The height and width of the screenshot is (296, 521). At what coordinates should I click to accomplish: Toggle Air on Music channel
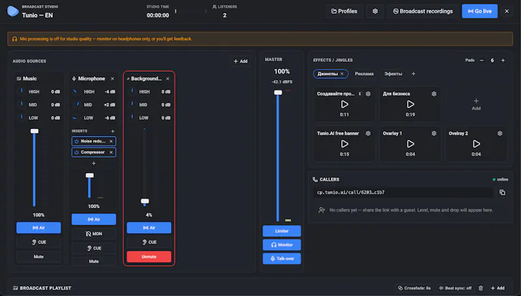(x=38, y=228)
